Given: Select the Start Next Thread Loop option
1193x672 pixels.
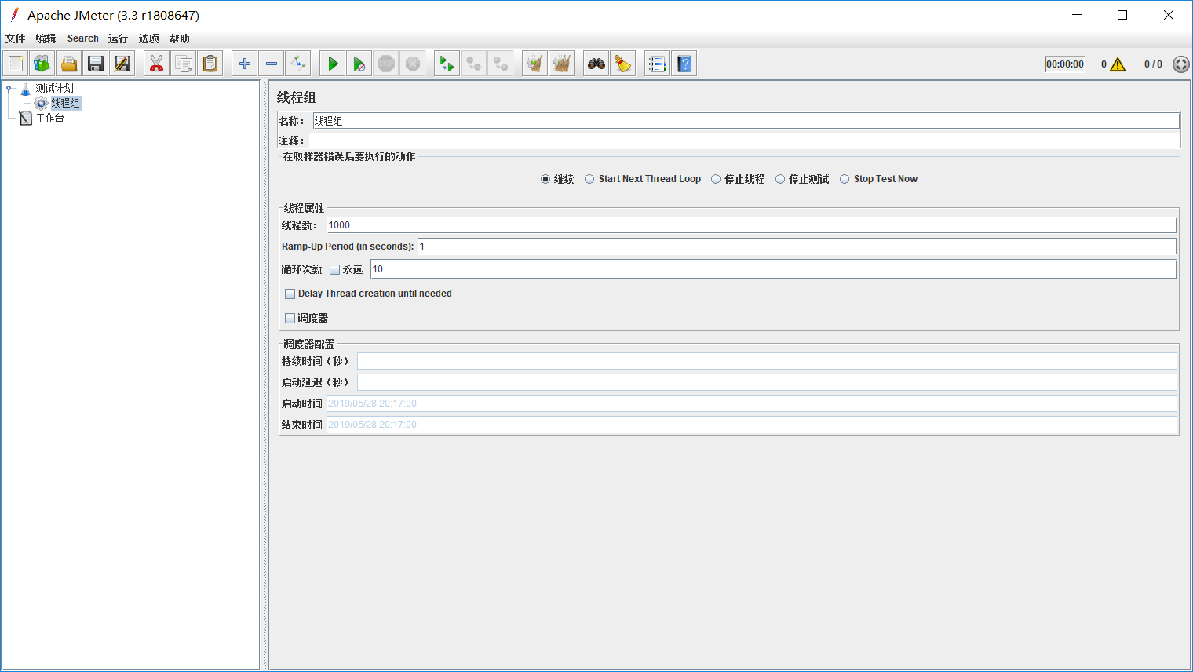Looking at the screenshot, I should pos(589,178).
